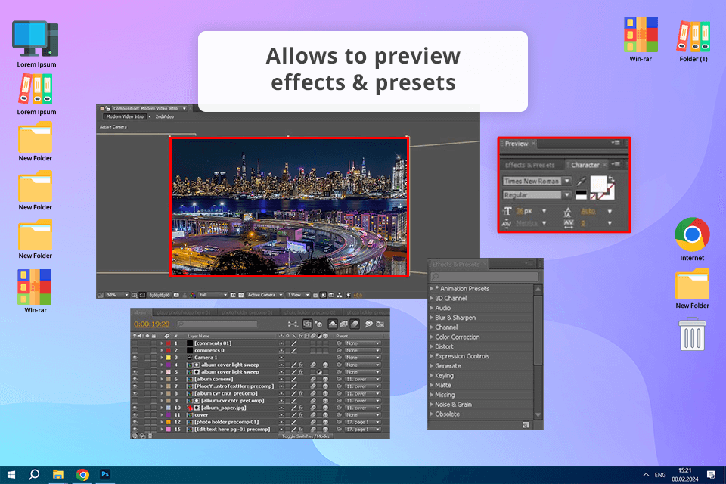The width and height of the screenshot is (726, 484).
Task: Click the white fill color swatch
Action: click(x=599, y=184)
